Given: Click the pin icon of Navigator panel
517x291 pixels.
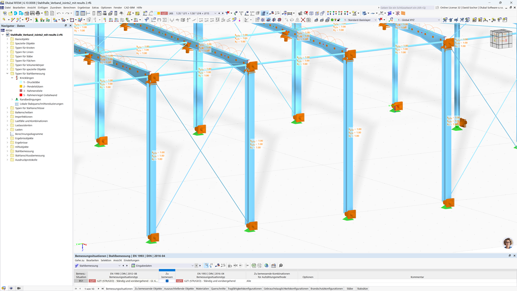Looking at the screenshot, I should (66, 25).
